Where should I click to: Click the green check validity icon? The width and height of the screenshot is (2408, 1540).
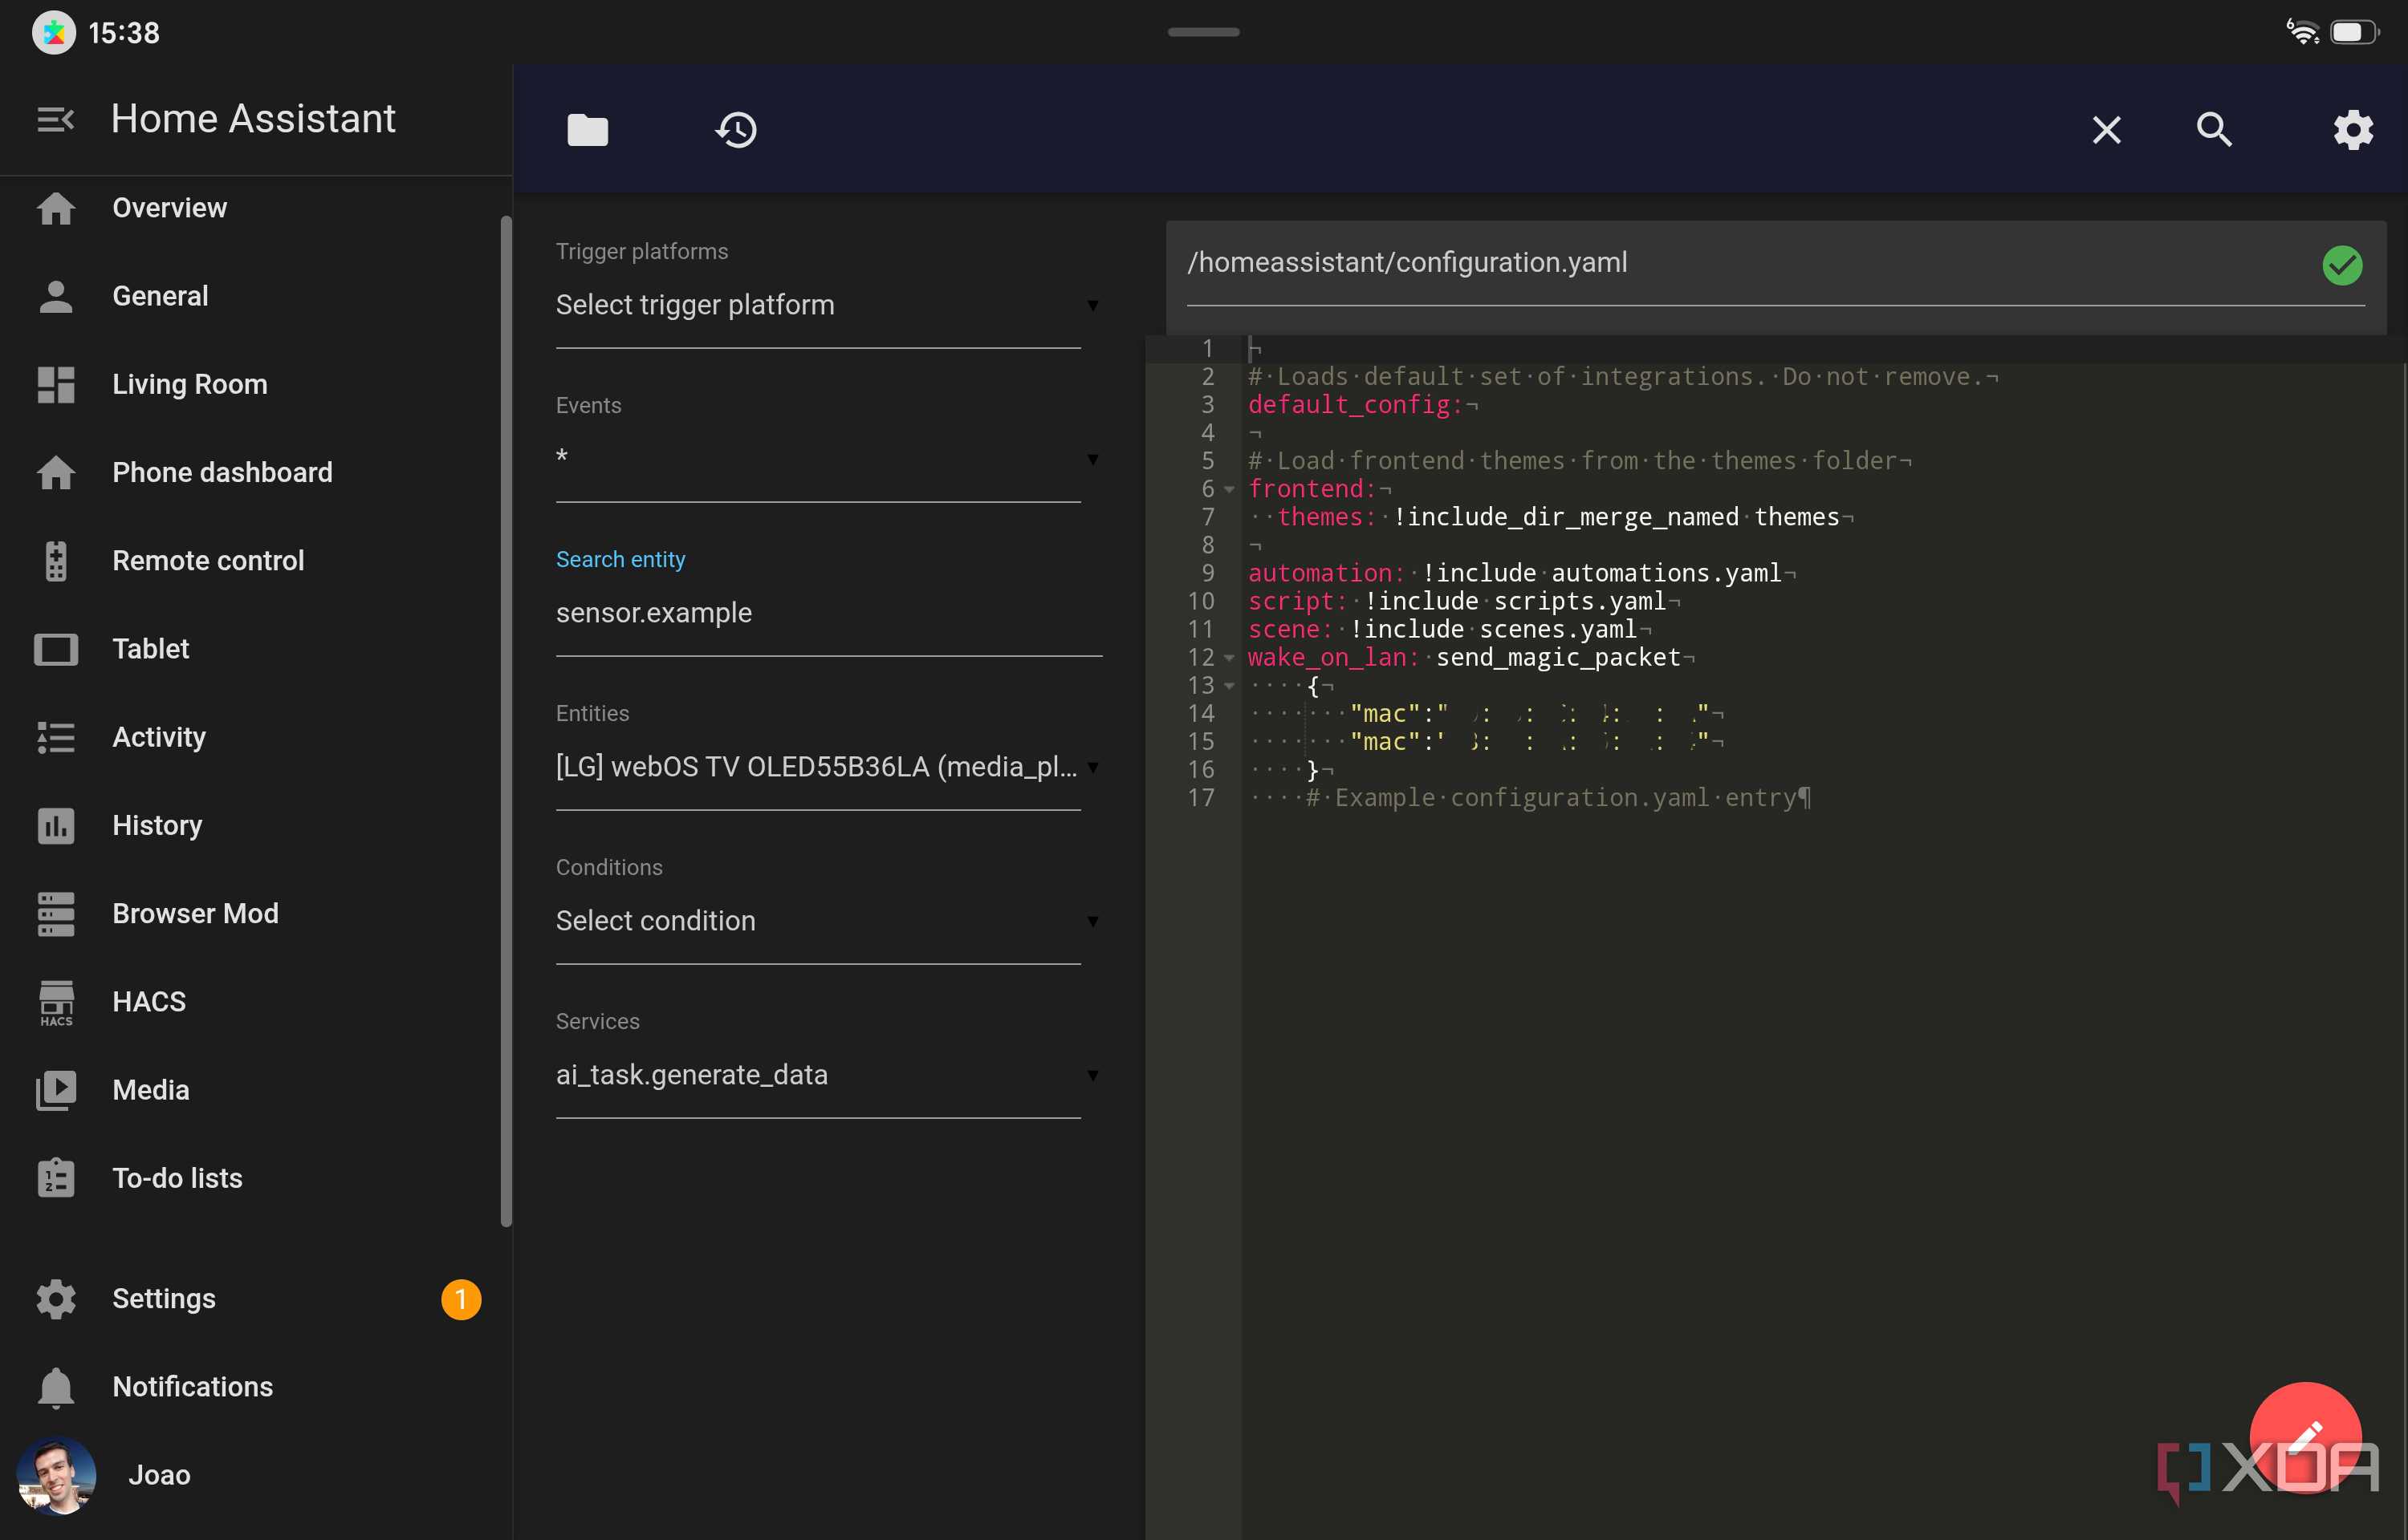[x=2342, y=265]
